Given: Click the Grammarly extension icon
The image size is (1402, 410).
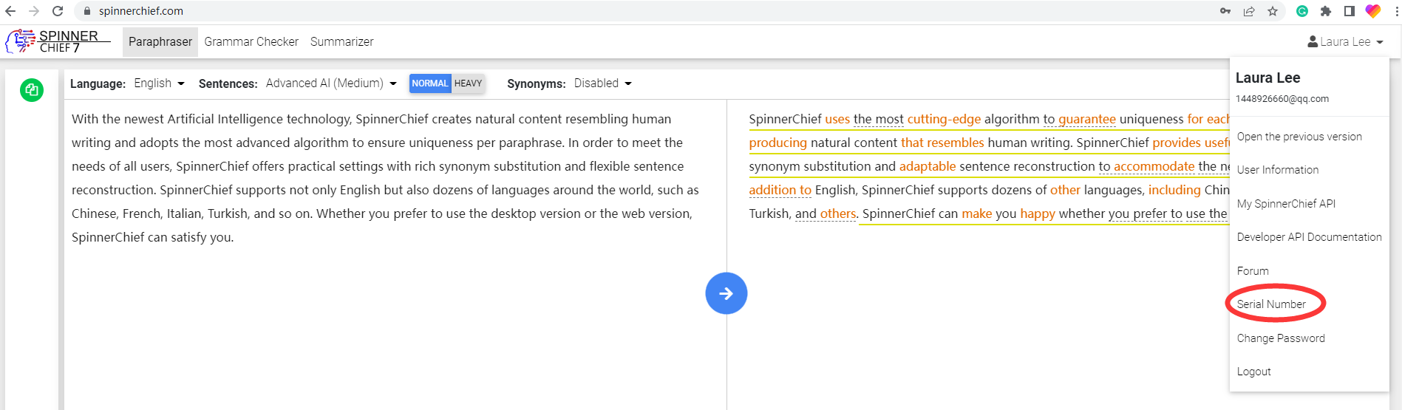Looking at the screenshot, I should click(1302, 11).
